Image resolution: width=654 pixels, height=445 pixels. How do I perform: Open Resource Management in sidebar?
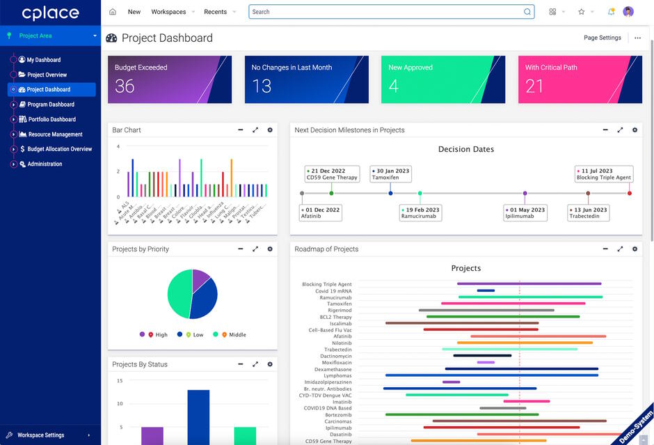click(x=55, y=134)
